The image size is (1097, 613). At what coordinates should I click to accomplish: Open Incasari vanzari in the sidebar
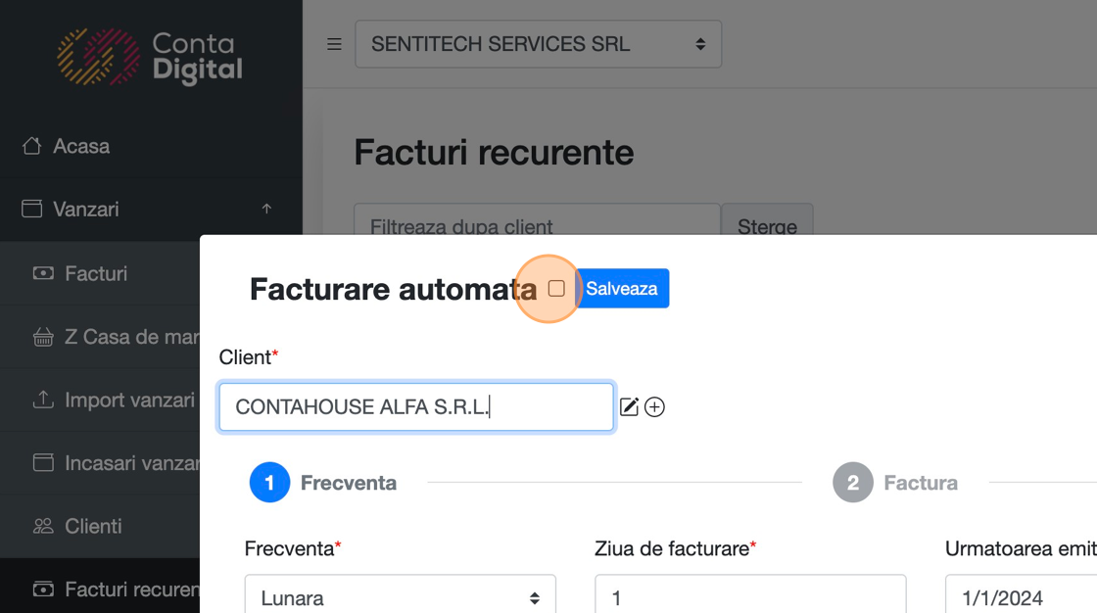(x=131, y=463)
